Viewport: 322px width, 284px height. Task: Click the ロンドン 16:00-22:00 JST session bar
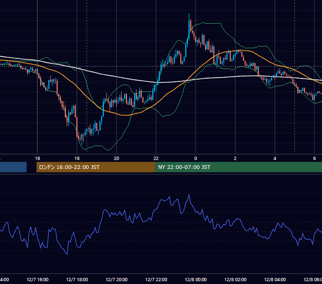96,167
